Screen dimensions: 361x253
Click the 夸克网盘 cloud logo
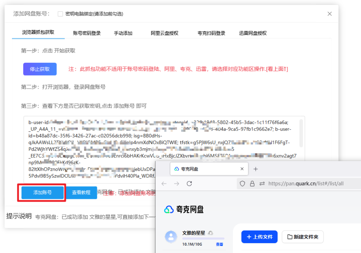(x=169, y=210)
